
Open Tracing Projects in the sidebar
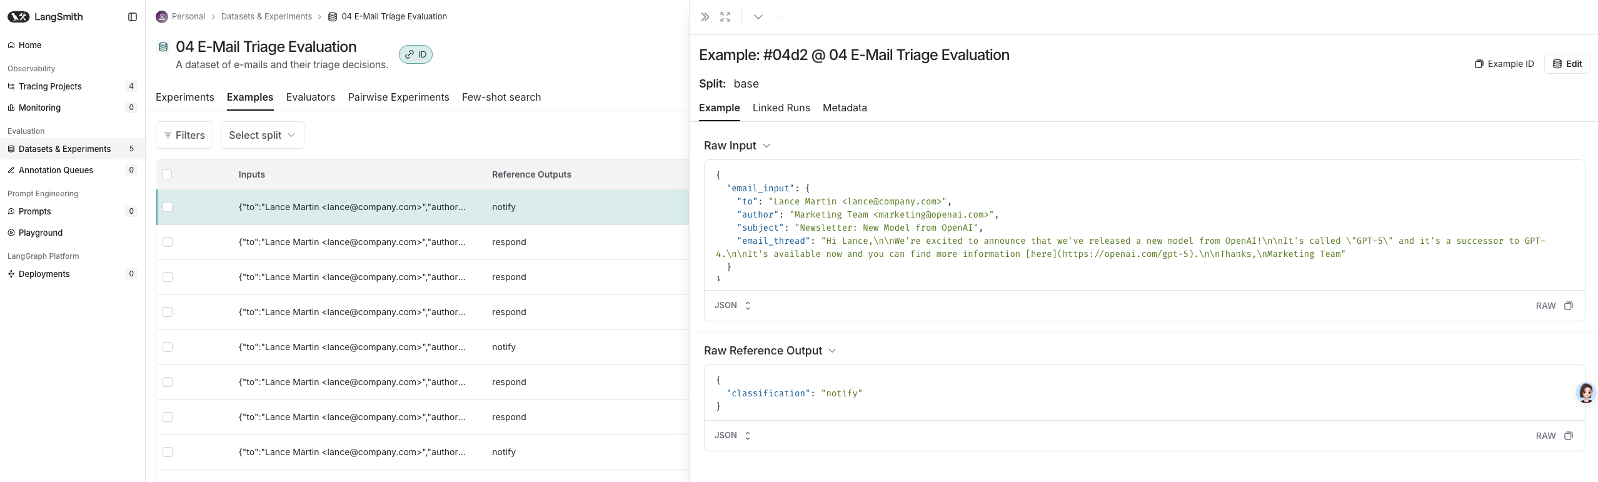(50, 86)
